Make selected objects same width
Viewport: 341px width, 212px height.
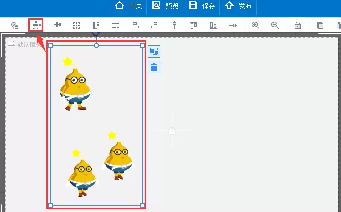coord(115,25)
